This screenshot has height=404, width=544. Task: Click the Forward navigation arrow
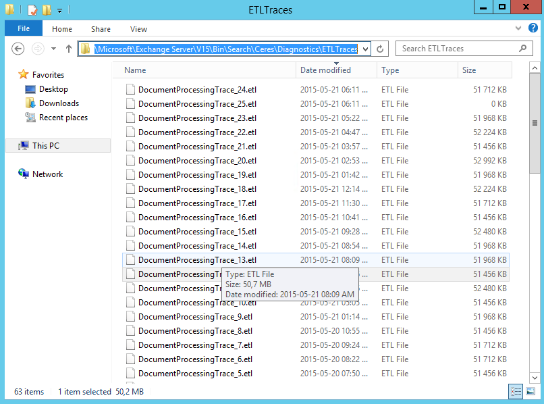click(x=38, y=49)
